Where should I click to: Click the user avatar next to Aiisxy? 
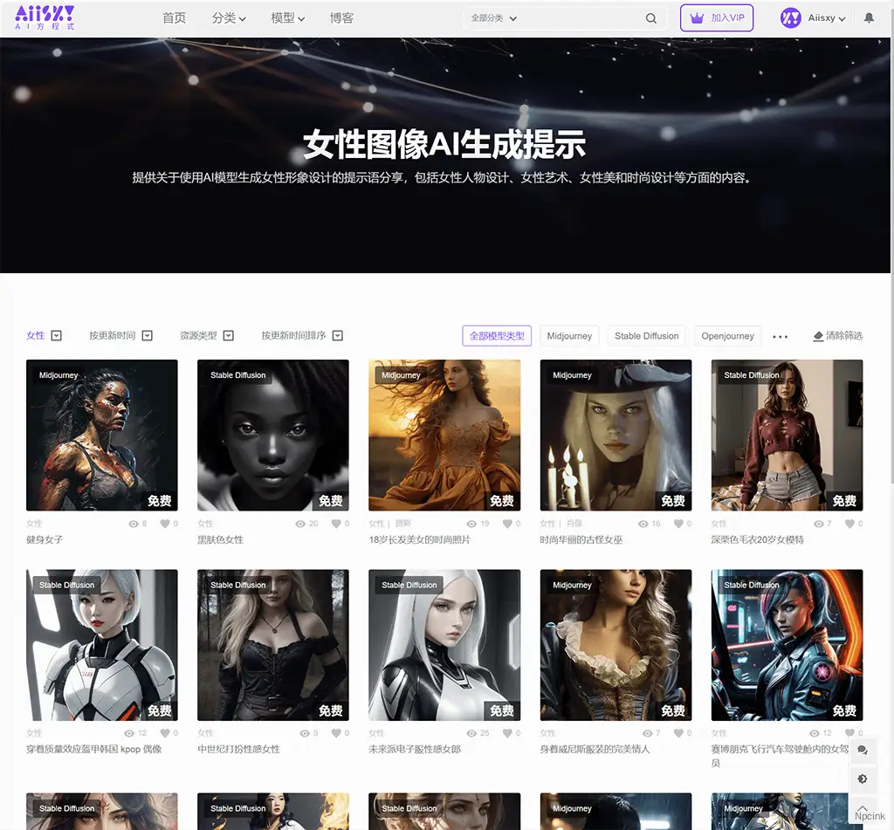click(x=791, y=17)
